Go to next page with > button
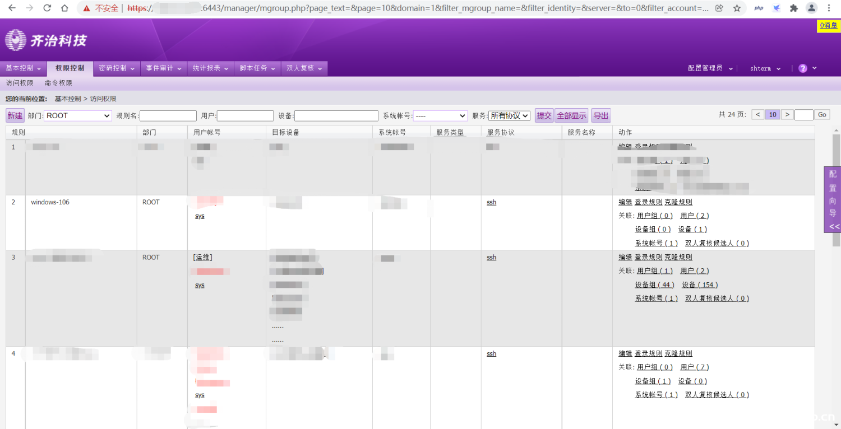The image size is (841, 429). pyautogui.click(x=787, y=115)
